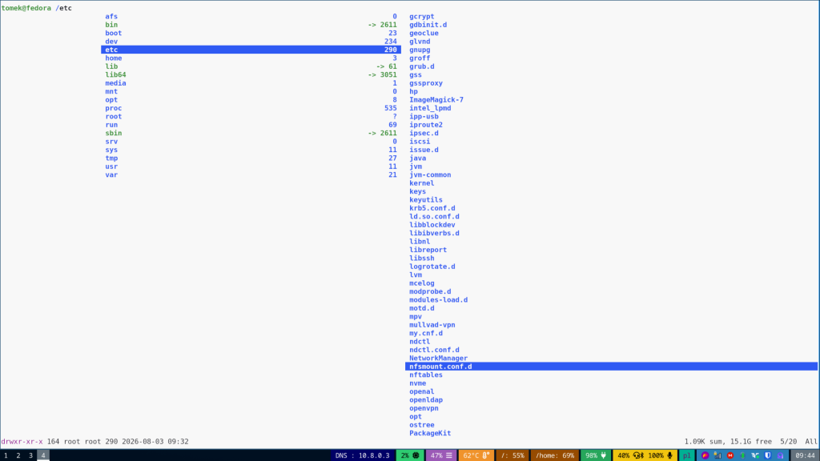
Task: Click the /home: 69% disk block
Action: pyautogui.click(x=555, y=455)
